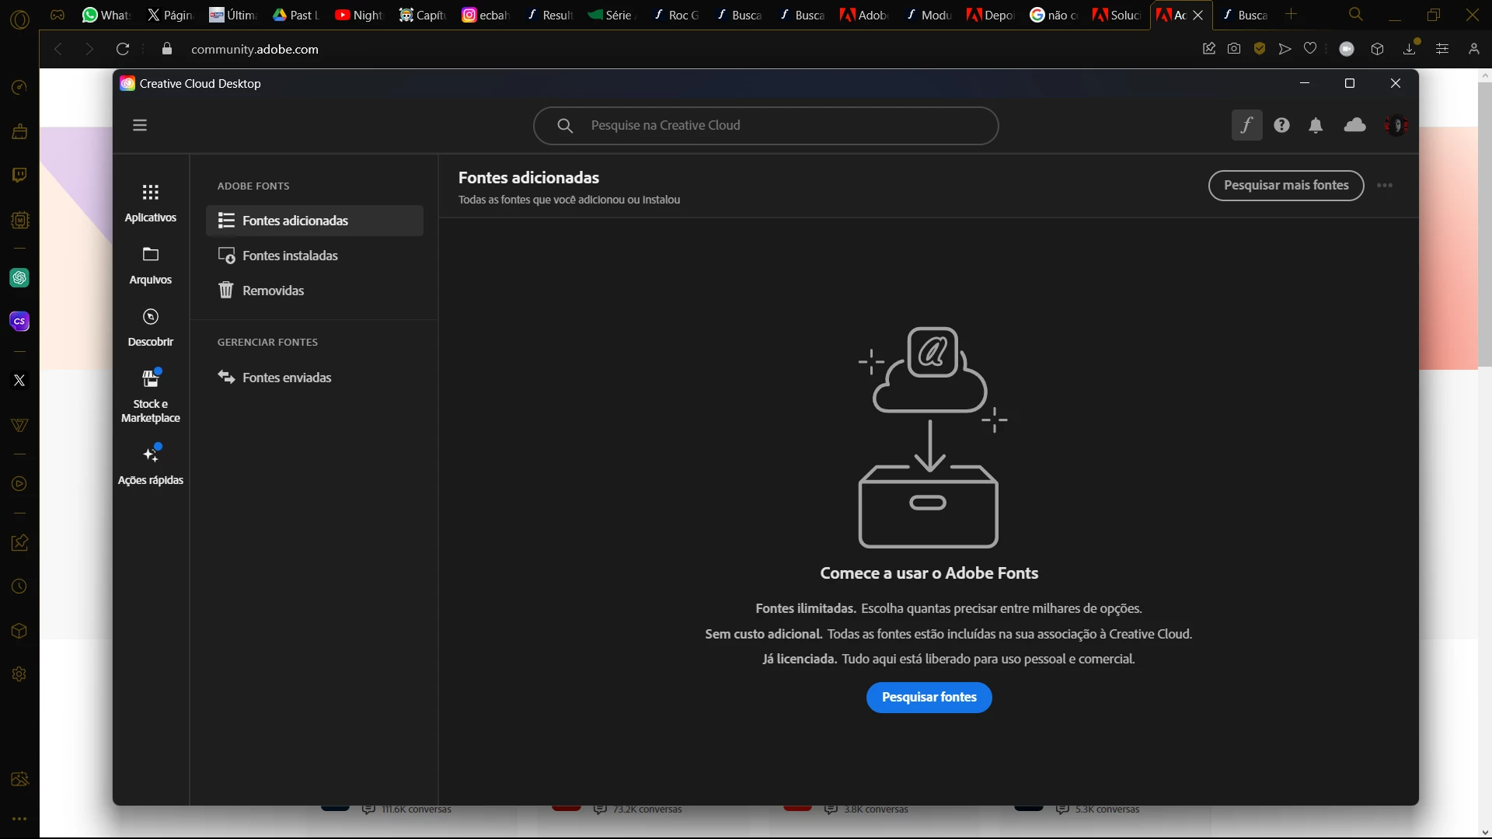This screenshot has height=839, width=1492.
Task: Go to Aplicativos in sidebar
Action: (x=151, y=203)
